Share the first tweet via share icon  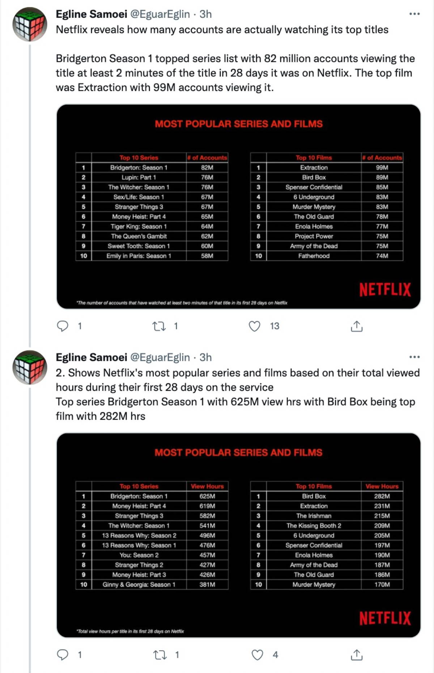357,326
